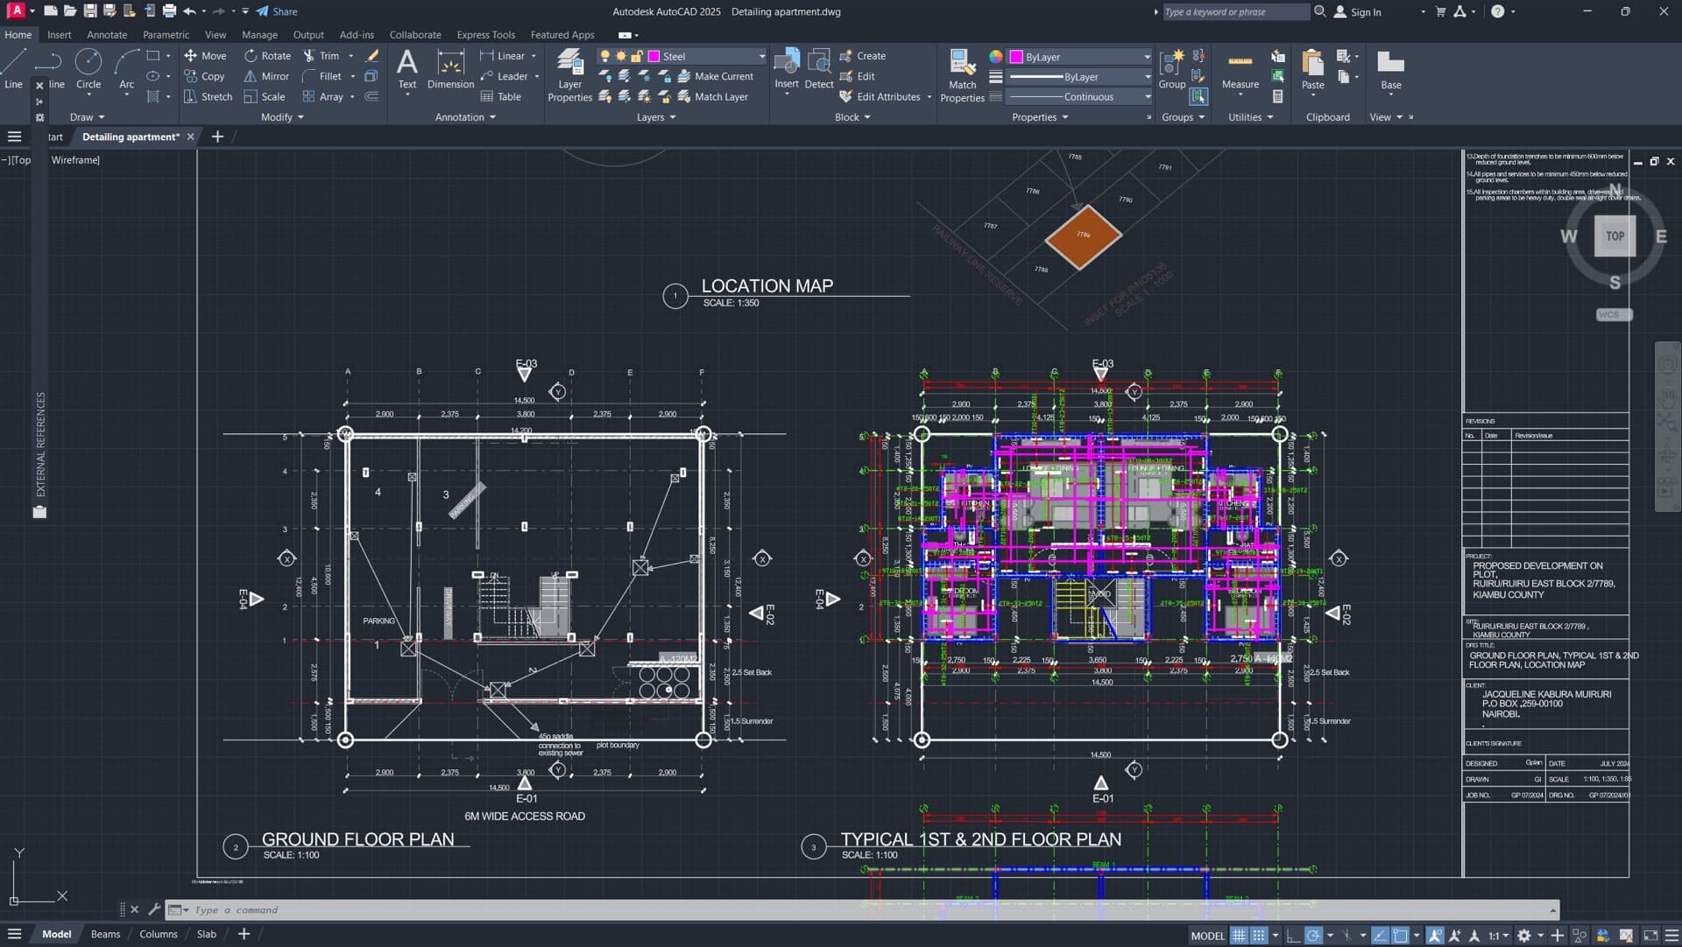Screen dimensions: 1682x947
Task: Open the ByLayer lineweight dropdown
Action: (x=1147, y=77)
